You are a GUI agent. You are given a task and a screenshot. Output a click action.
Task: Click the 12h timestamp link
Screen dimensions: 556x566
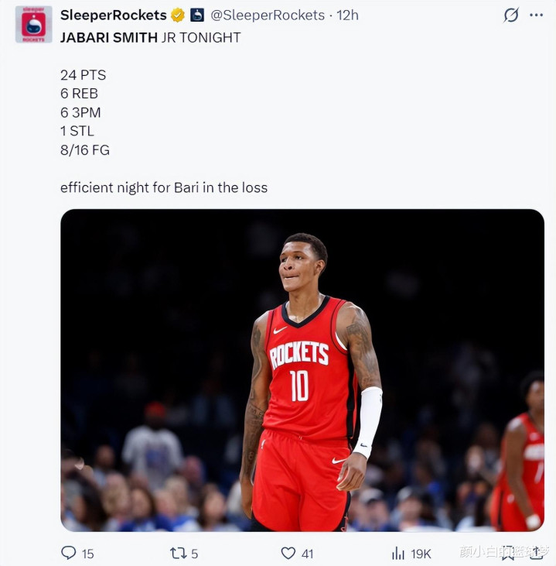(347, 15)
